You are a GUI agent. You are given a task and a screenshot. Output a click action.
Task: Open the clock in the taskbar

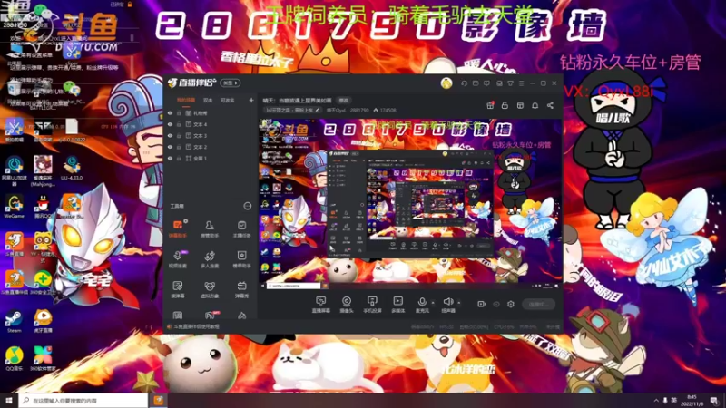692,401
